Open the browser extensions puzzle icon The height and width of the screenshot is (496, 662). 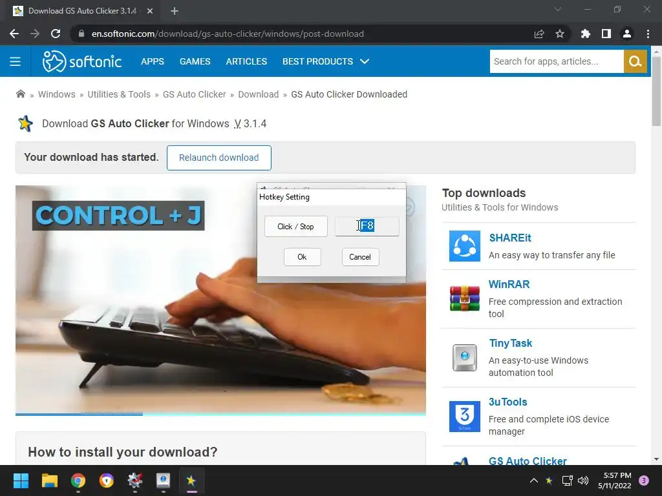585,34
